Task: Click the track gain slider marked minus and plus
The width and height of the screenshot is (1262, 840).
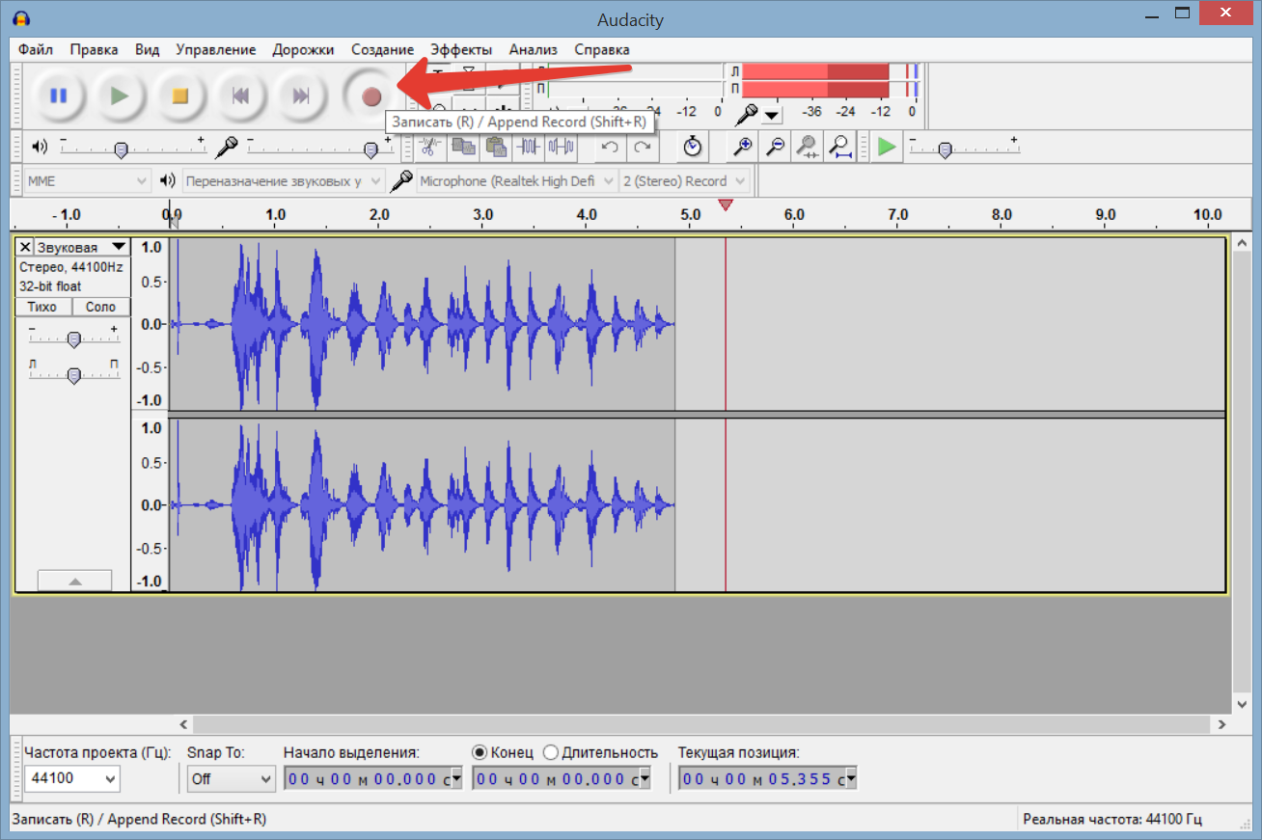Action: pyautogui.click(x=73, y=338)
